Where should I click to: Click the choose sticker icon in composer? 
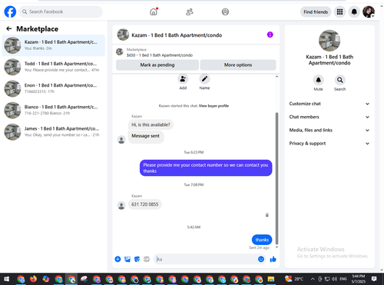(137, 259)
